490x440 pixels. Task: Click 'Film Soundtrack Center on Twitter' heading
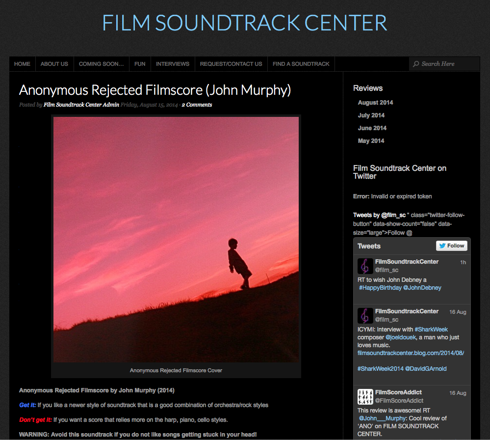(400, 172)
